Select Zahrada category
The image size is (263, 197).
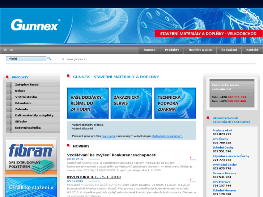[33, 109]
